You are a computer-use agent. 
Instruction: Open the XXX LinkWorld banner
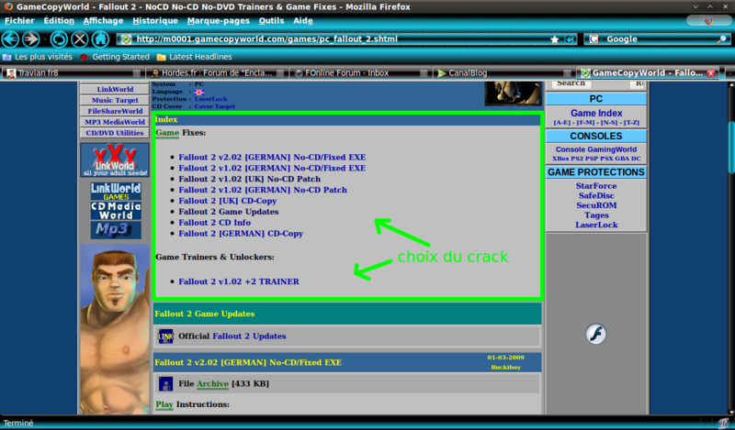115,160
